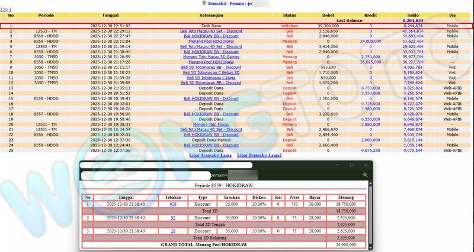Maximize the HOKIDRAW popup window
Screen dimensions: 474x252
tap(351, 165)
